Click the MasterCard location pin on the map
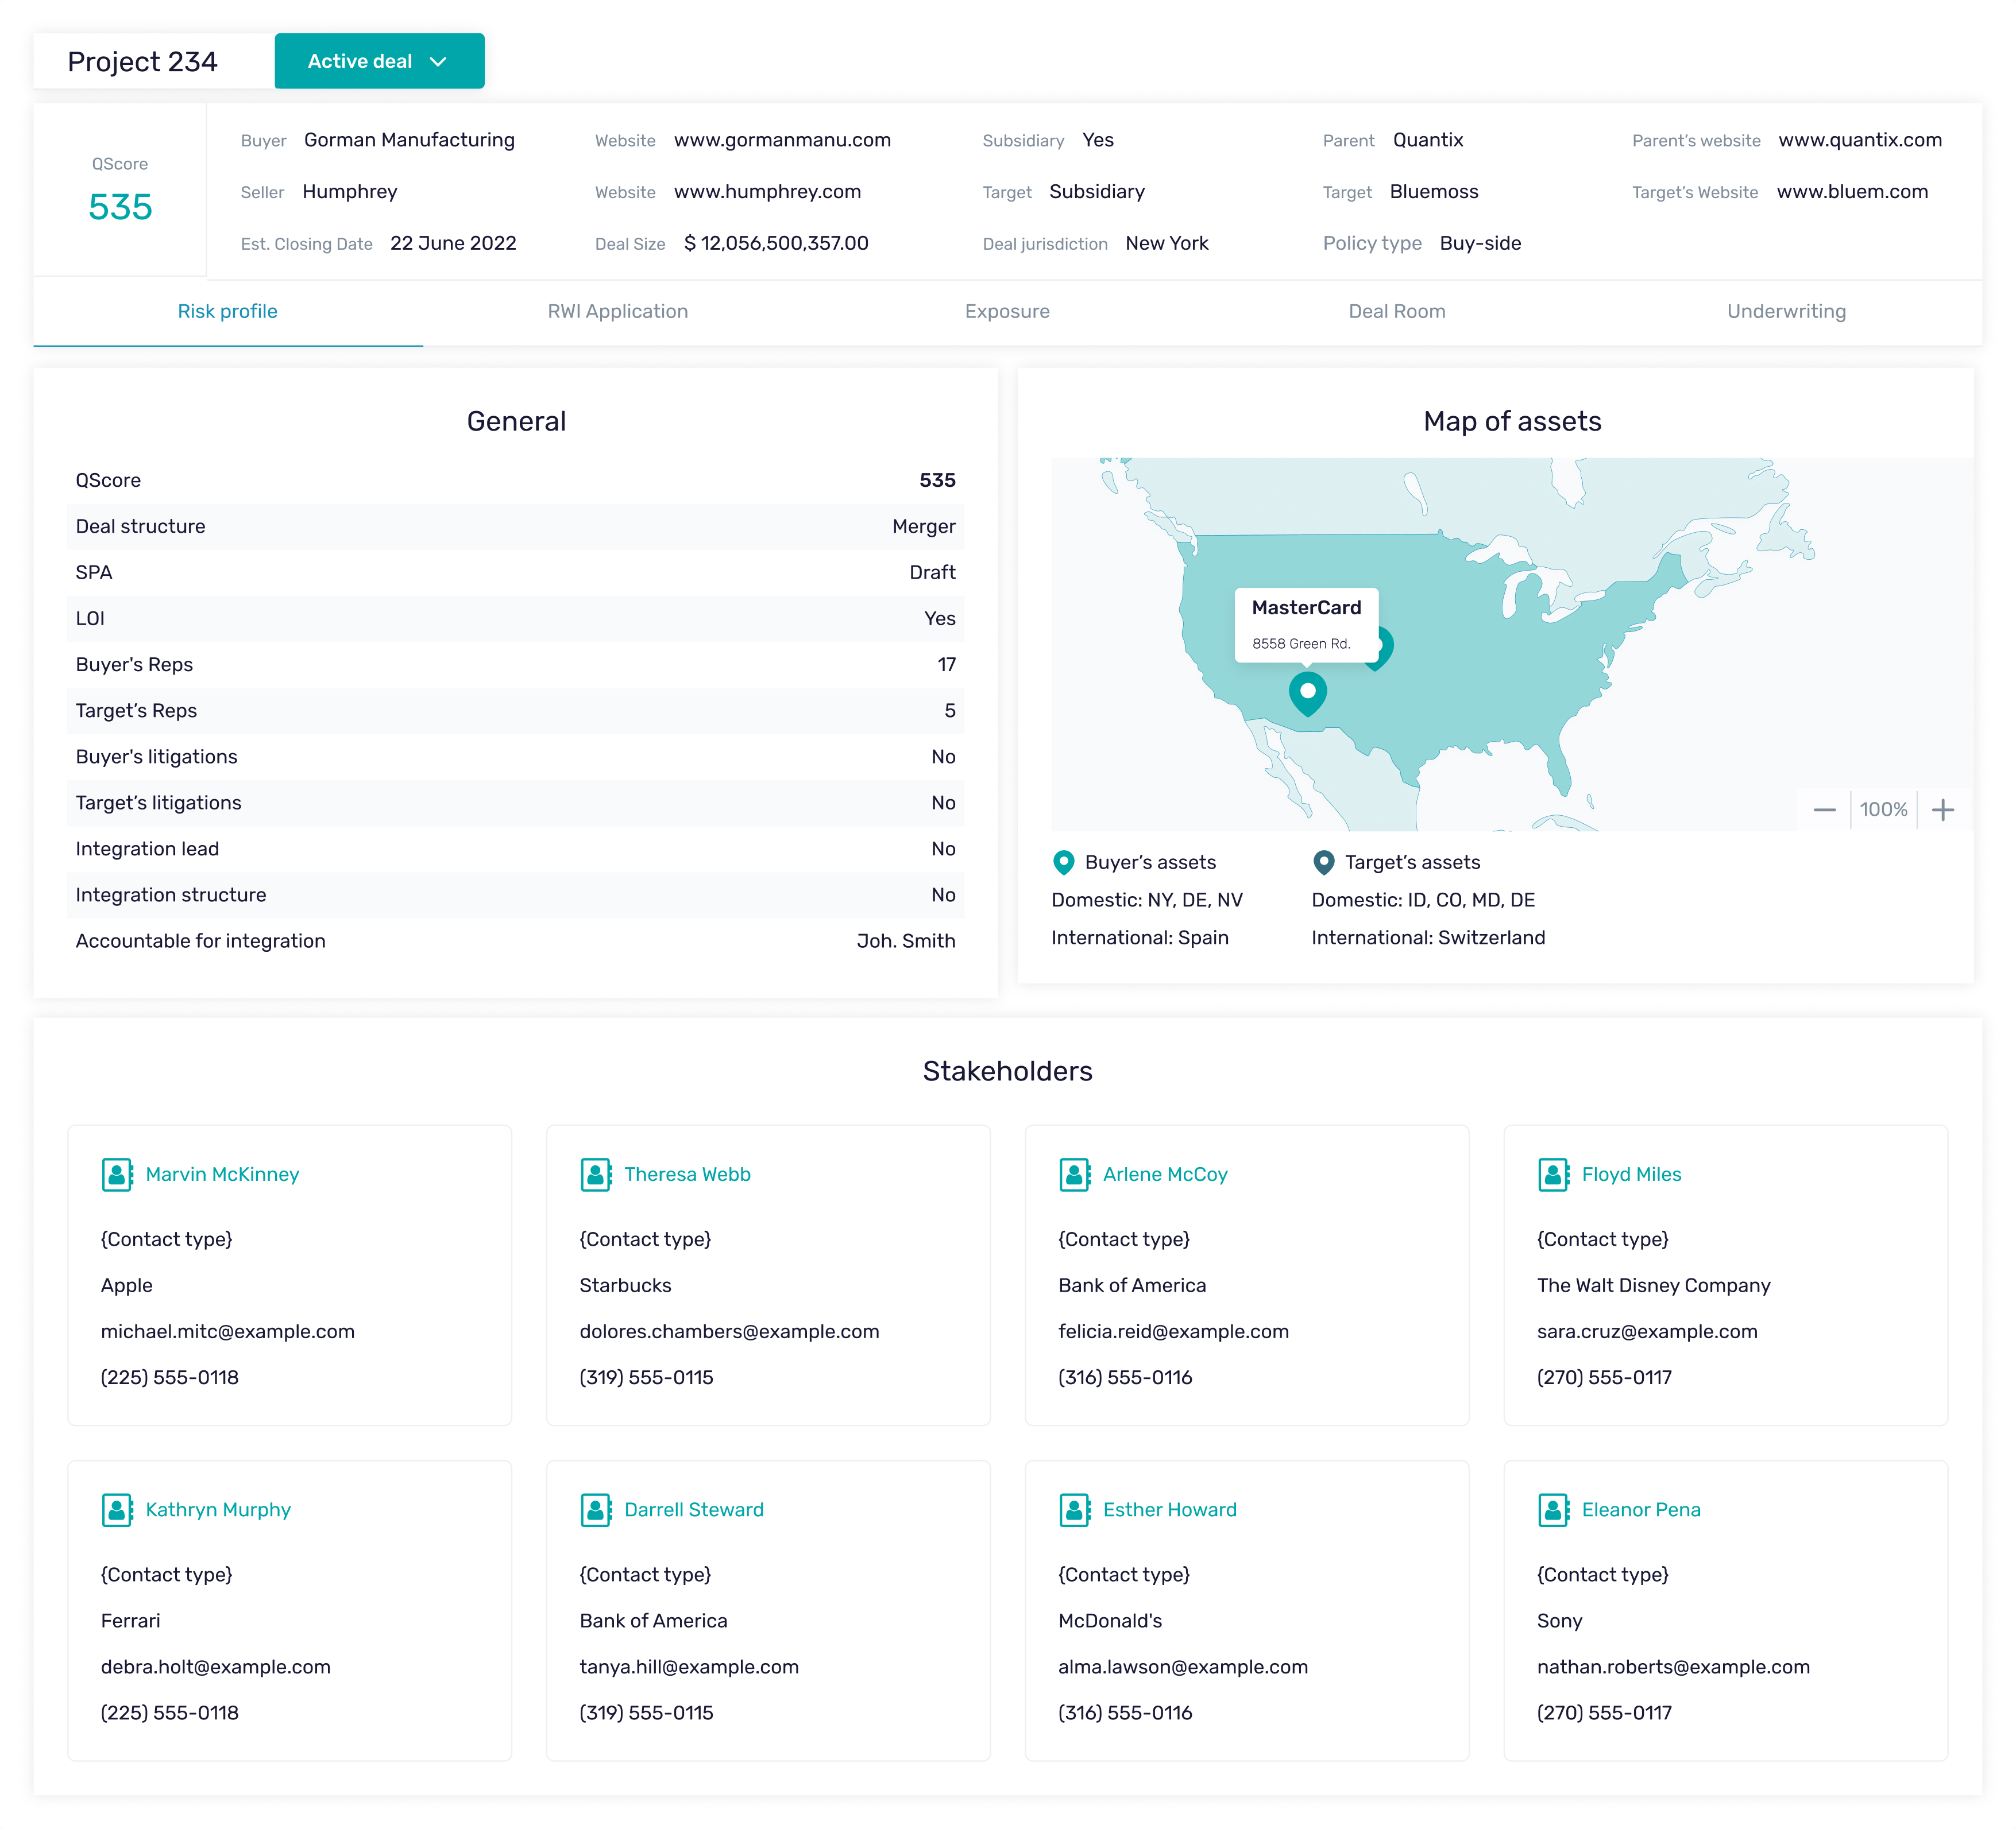Screen dimensions: 2016x1829 pos(1307,693)
